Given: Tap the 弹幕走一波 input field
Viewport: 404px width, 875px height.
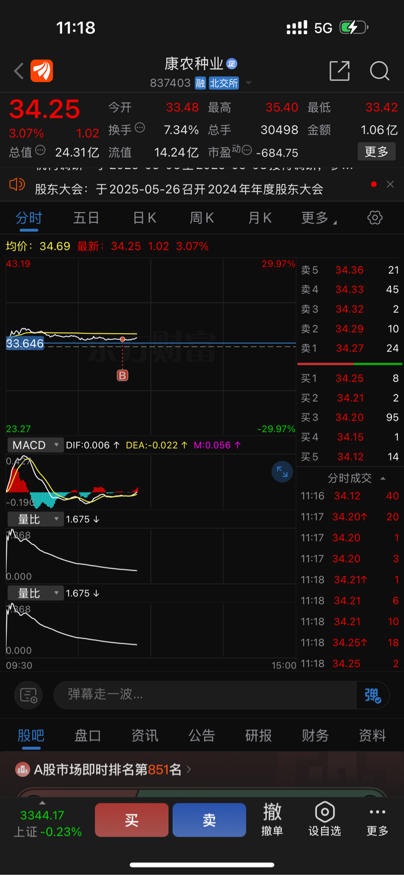Looking at the screenshot, I should coord(205,695).
